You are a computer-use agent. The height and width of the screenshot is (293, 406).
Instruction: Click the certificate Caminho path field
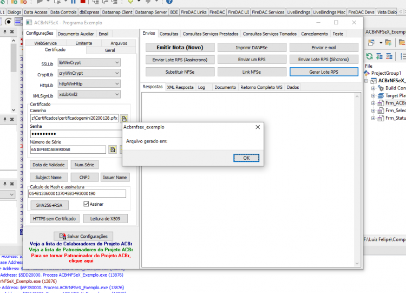point(74,118)
